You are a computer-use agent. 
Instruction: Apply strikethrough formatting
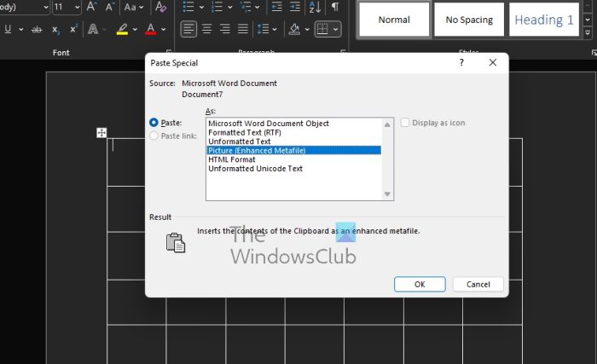coord(37,29)
